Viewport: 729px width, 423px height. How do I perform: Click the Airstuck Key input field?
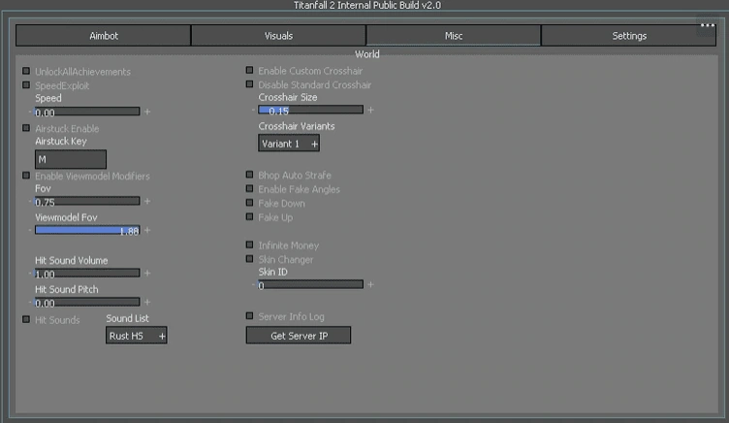71,159
